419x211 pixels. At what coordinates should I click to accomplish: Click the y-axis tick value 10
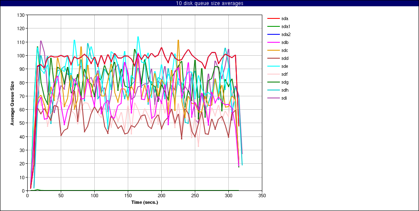pyautogui.click(x=23, y=178)
